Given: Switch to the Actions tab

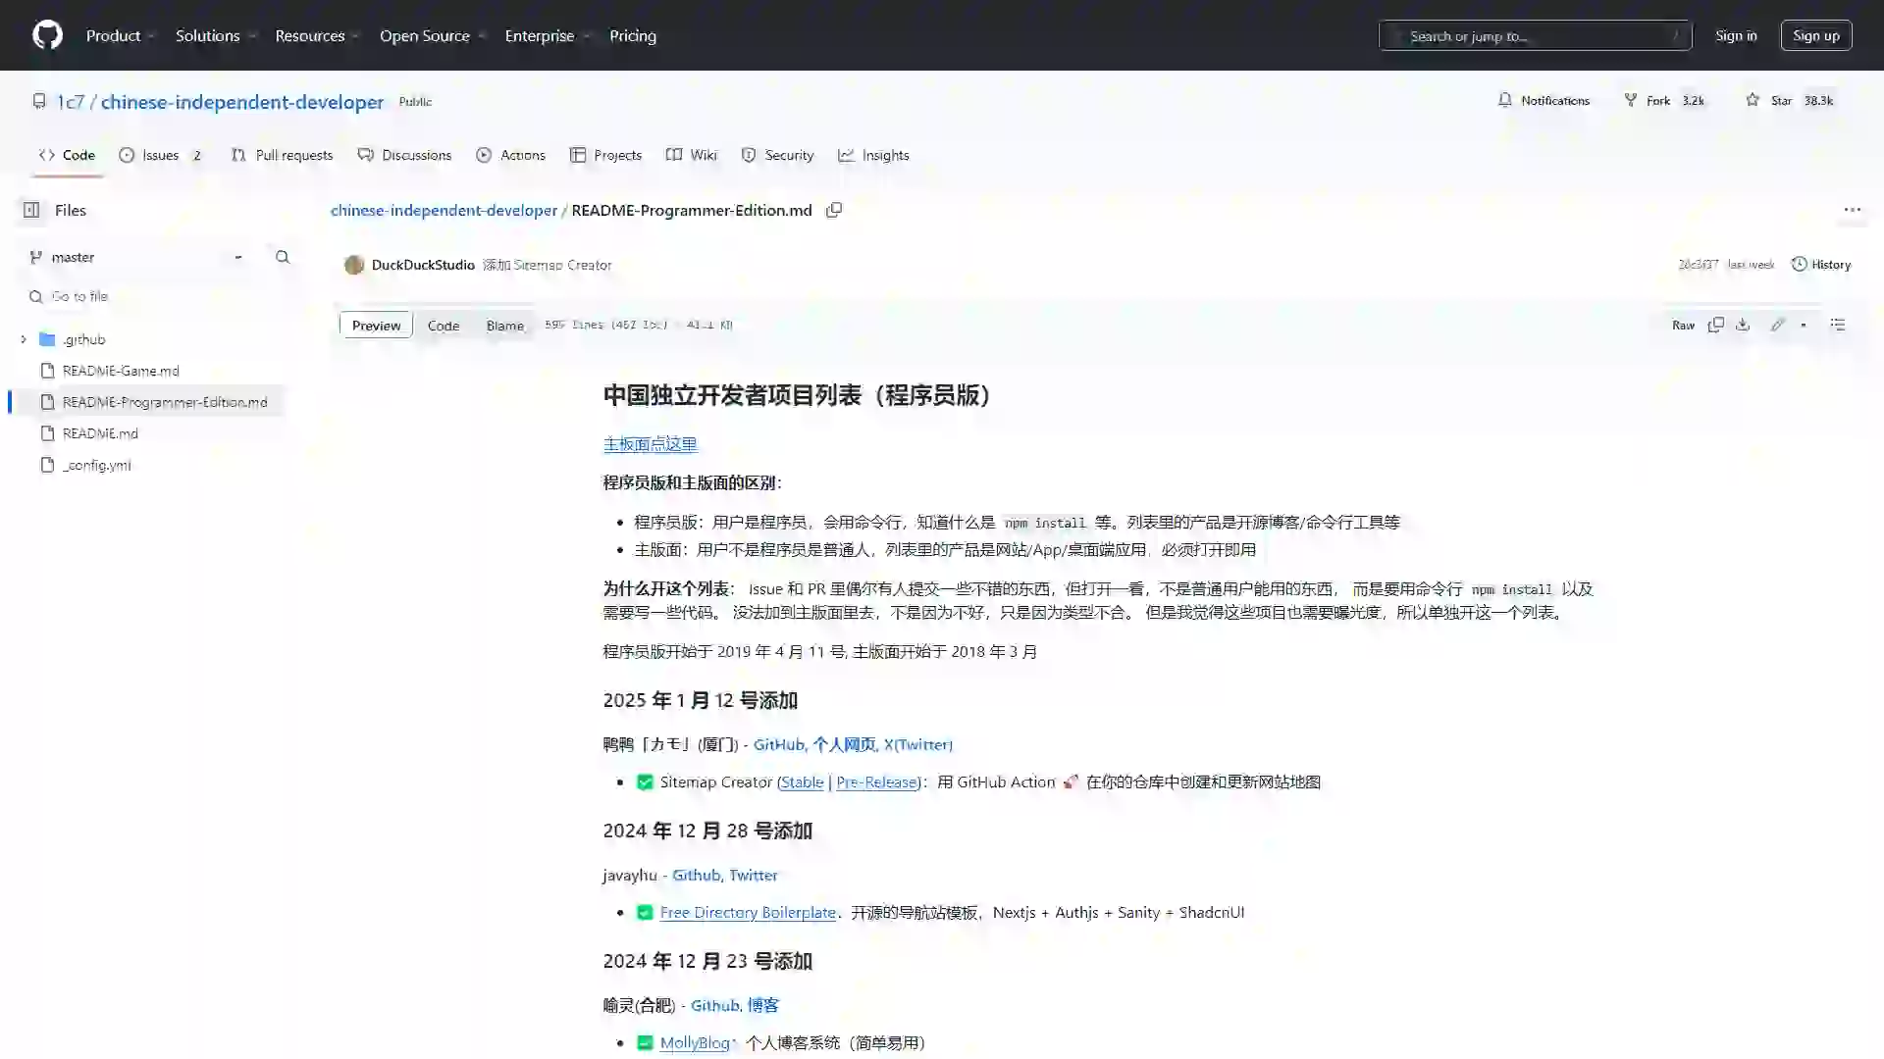Looking at the screenshot, I should [x=510, y=155].
